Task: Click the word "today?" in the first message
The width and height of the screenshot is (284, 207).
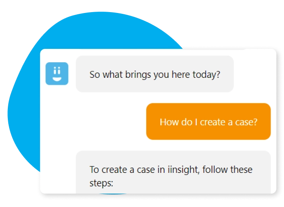Action: (206, 74)
